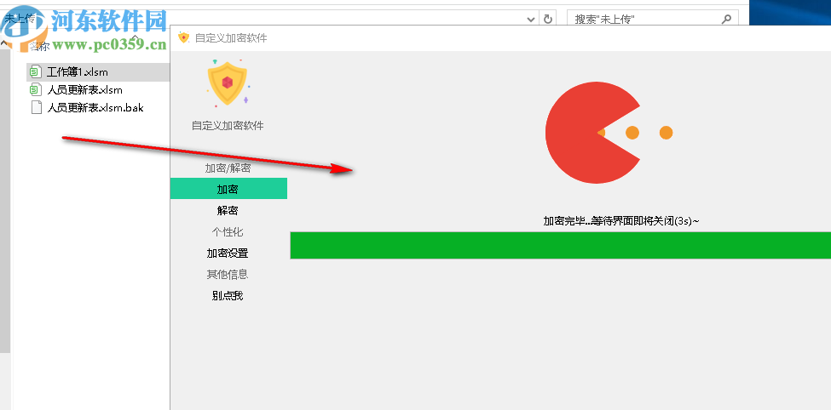Click the magnifier icon in search box

point(727,19)
